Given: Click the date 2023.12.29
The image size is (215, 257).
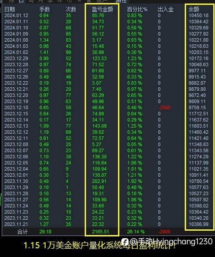Looking at the screenshot, I should tap(16, 58).
